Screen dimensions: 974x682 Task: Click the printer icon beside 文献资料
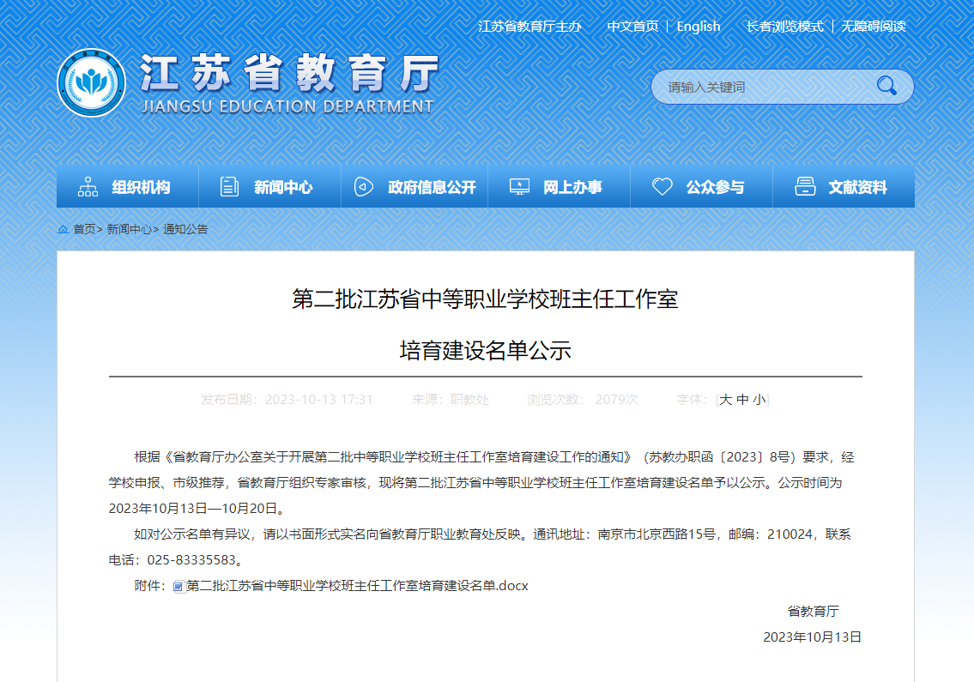[x=805, y=187]
